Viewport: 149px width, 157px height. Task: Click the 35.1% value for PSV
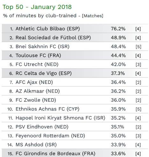(117, 127)
